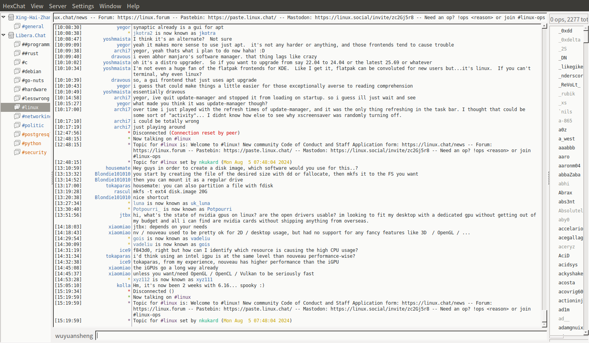589x343 pixels.
Task: Click the #linux channel icon
Action: (17, 107)
